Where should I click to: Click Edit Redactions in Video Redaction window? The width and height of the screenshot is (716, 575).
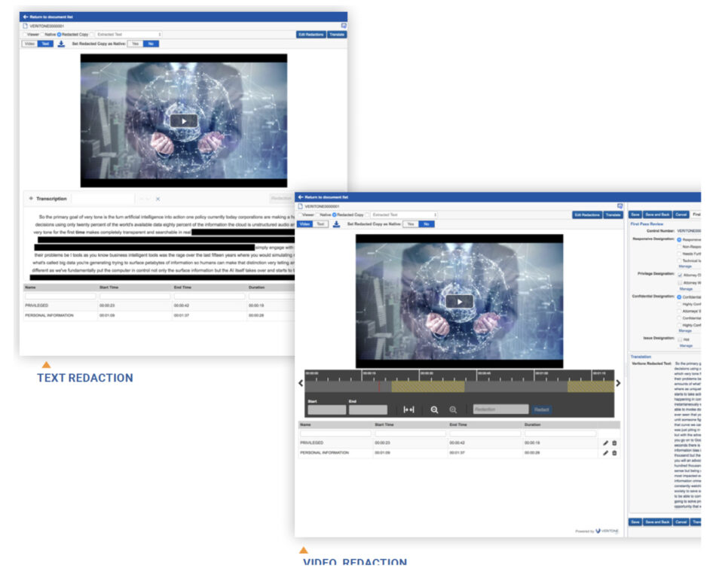[587, 214]
